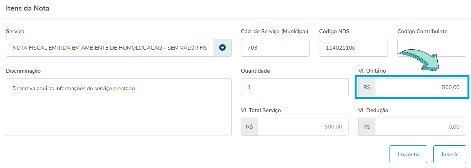Focus the Serviço text field
The image size is (471, 168).
[110, 48]
